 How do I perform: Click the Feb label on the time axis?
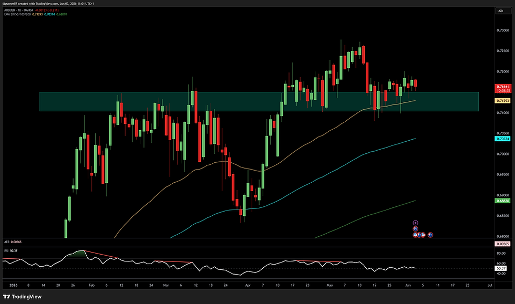coord(91,285)
